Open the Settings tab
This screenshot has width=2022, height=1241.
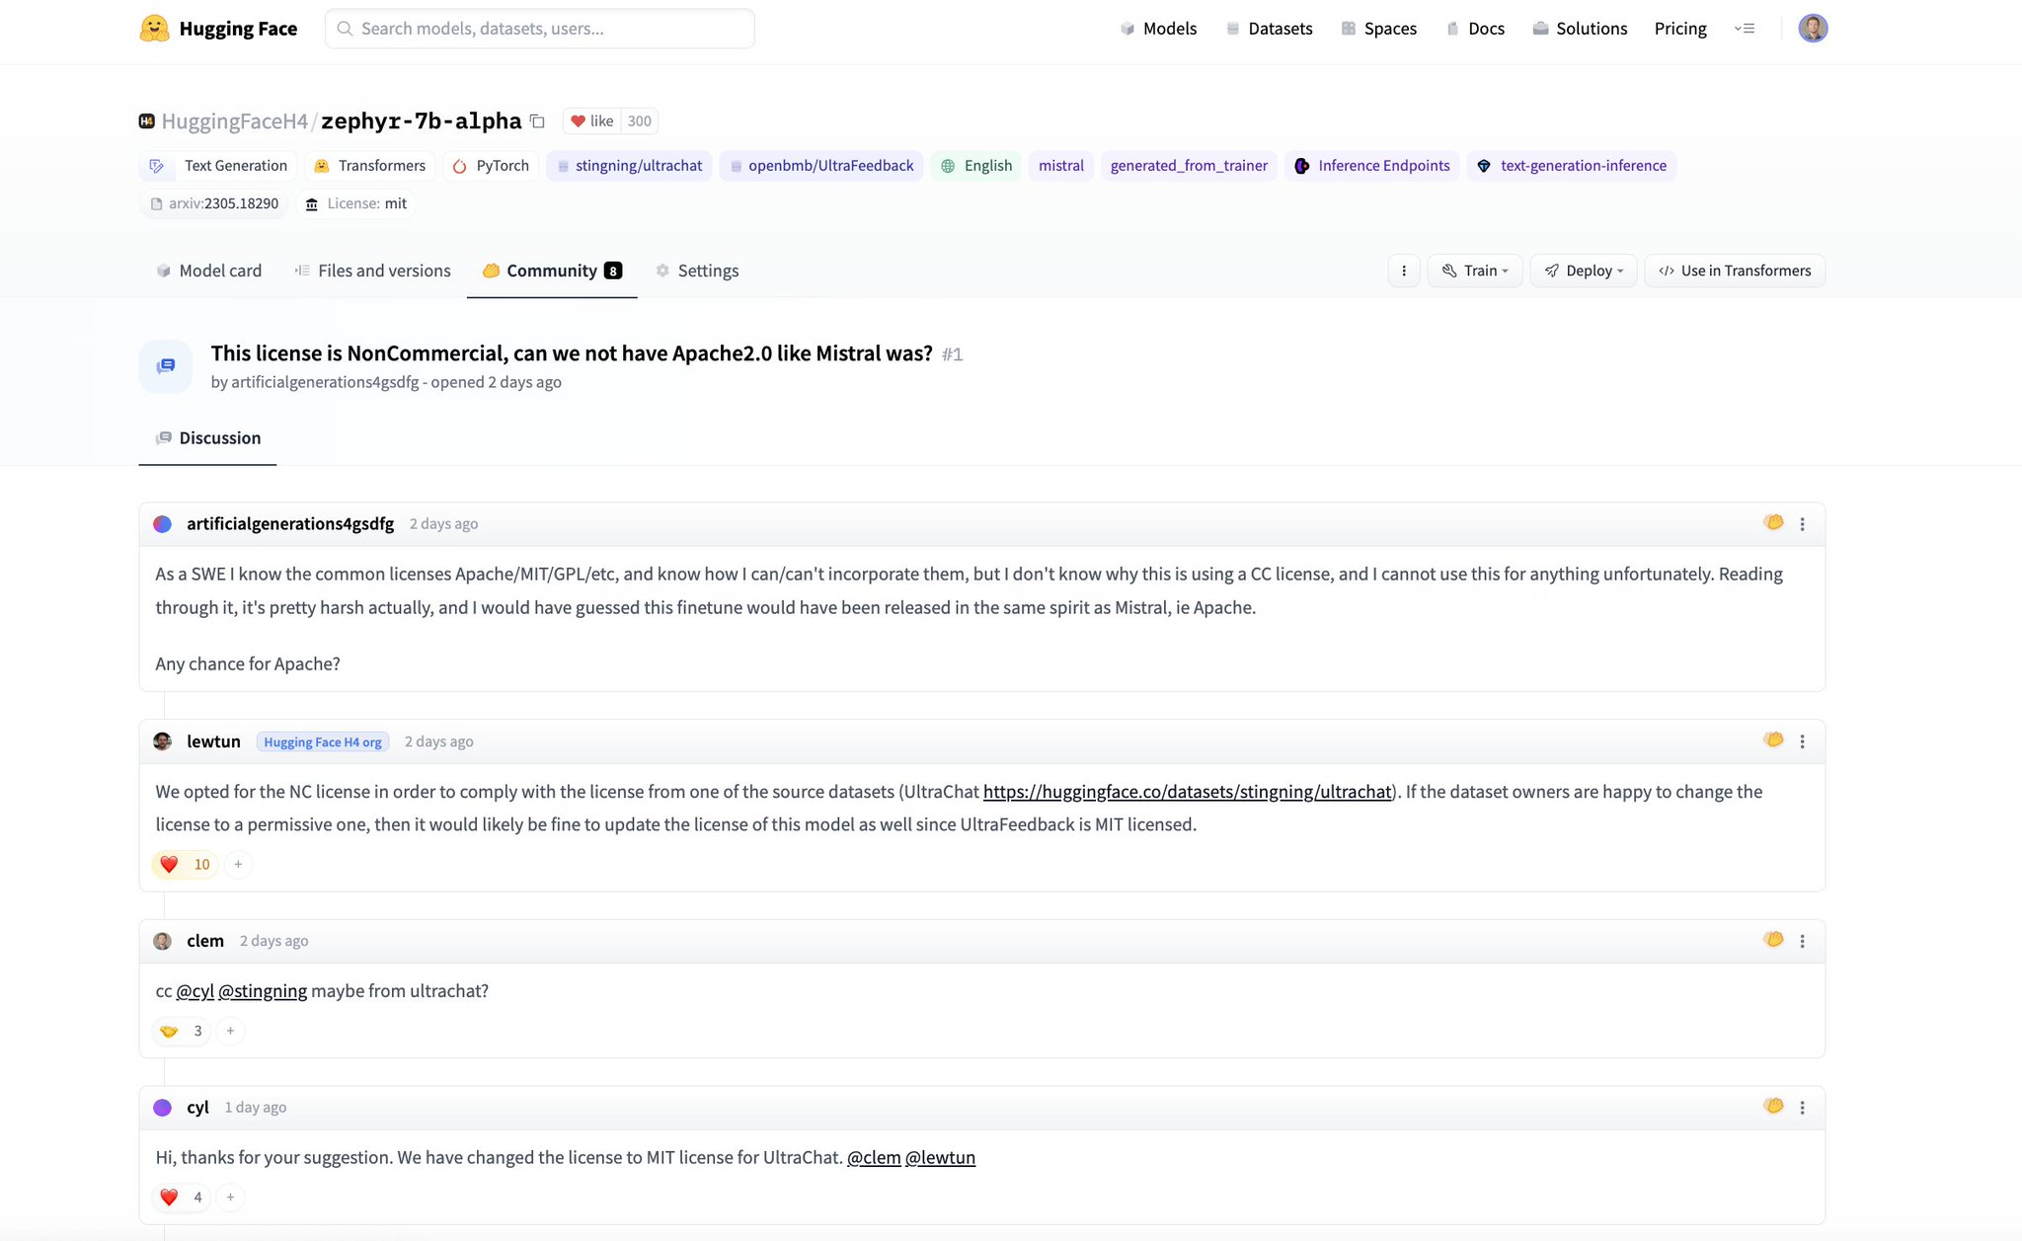(x=698, y=271)
